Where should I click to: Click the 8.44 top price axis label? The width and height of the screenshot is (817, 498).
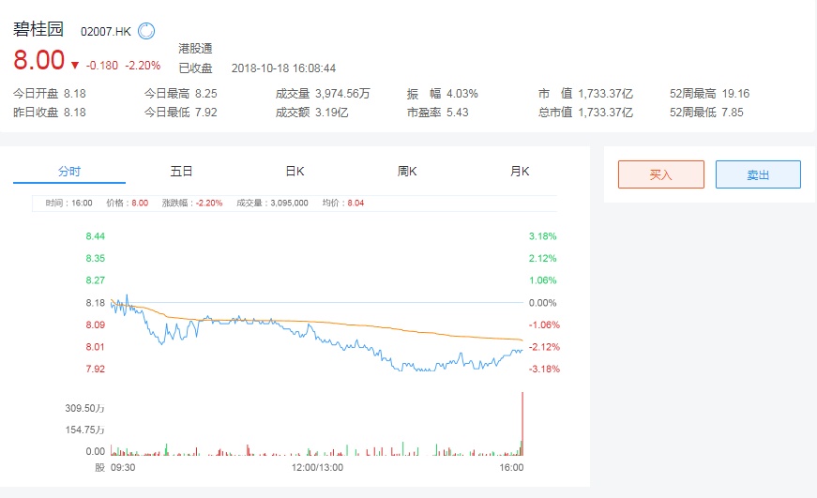(95, 236)
